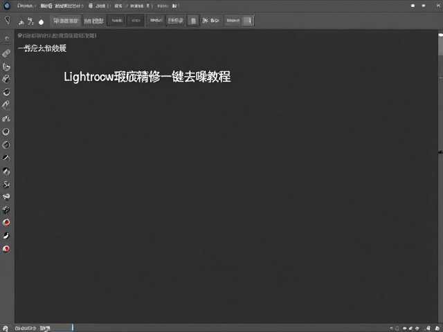Click the white droplet icon in options bar
Image resolution: width=443 pixels, height=332 pixels.
click(42, 21)
